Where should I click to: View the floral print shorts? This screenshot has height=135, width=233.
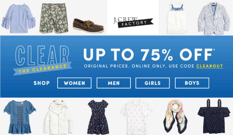coord(54,18)
